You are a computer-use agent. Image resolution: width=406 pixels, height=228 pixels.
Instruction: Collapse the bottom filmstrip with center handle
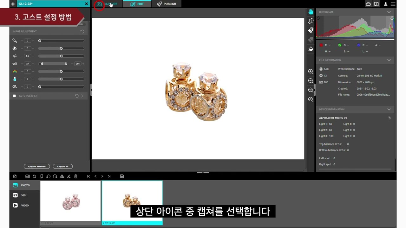coord(203,172)
